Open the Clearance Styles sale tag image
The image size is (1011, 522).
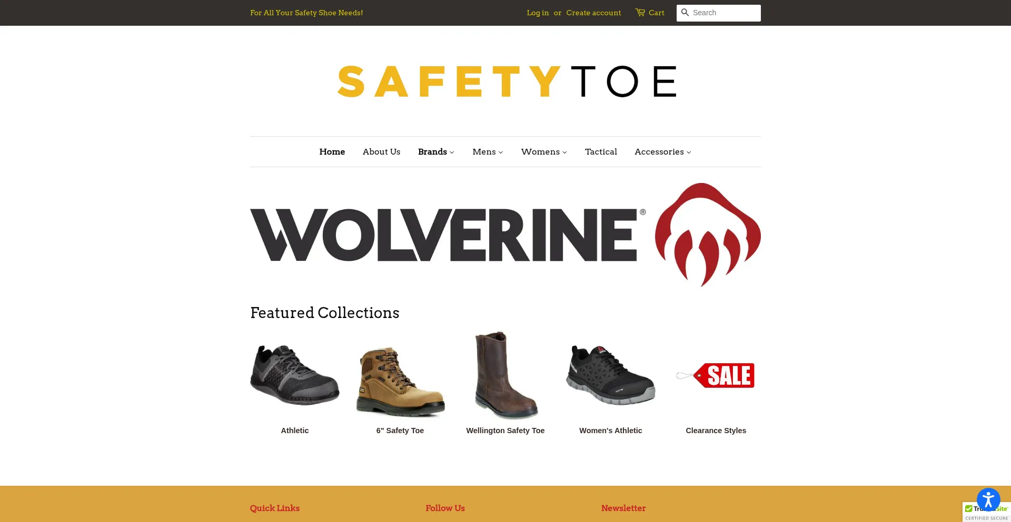(x=716, y=375)
